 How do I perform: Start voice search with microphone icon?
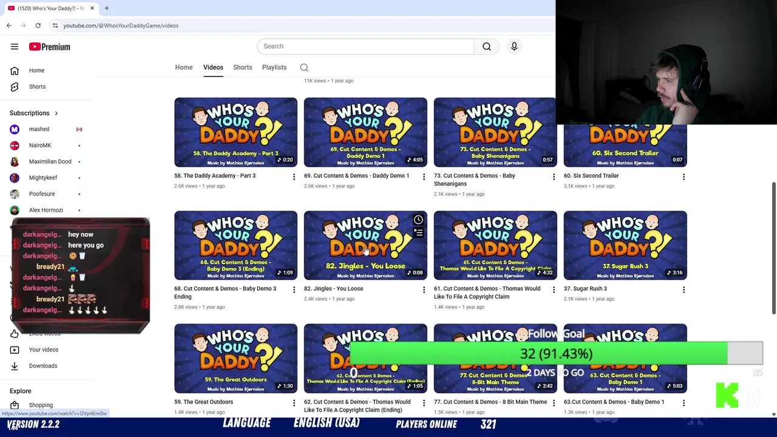(x=514, y=46)
